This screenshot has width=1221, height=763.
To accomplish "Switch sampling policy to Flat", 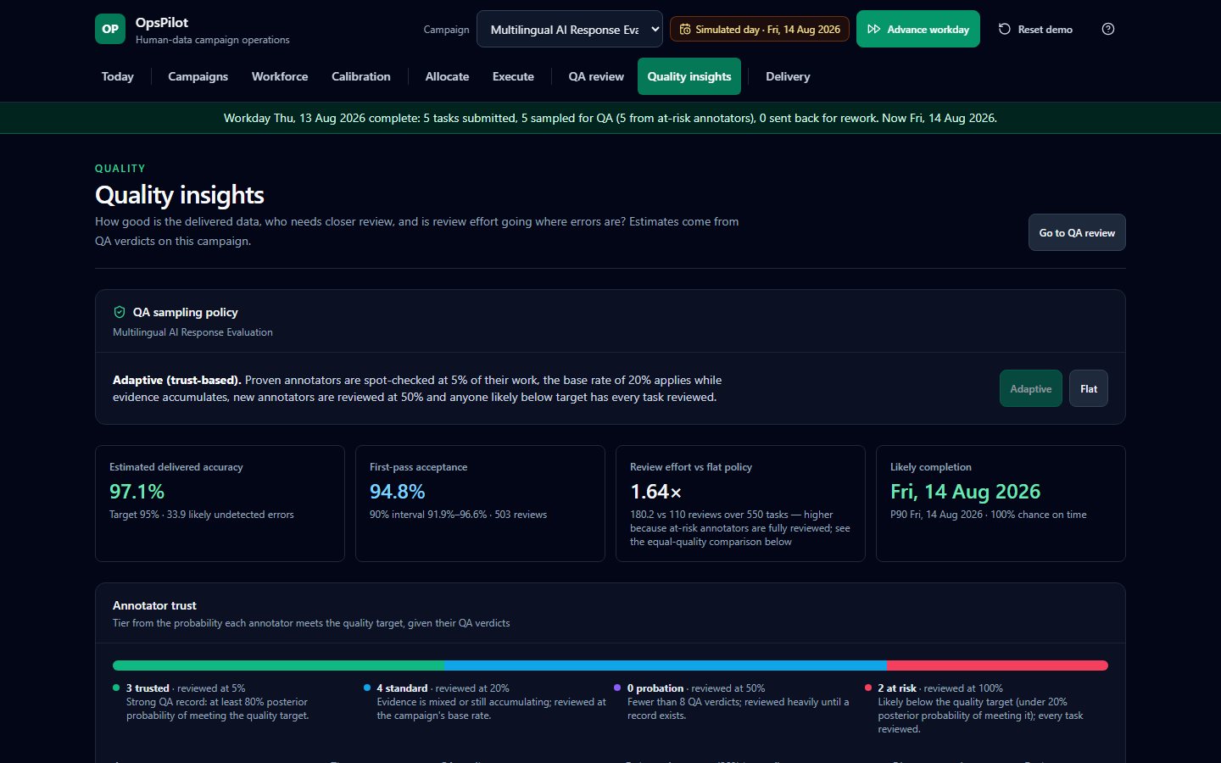I will coord(1089,388).
